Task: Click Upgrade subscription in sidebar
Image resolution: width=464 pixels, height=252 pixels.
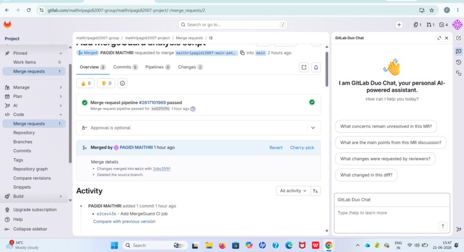Action: click(34, 209)
